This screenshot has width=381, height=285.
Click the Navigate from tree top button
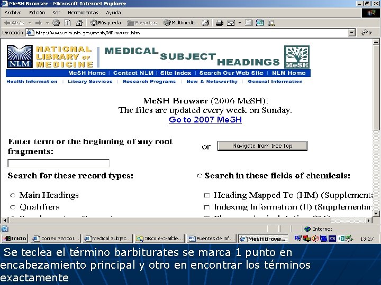(x=262, y=146)
